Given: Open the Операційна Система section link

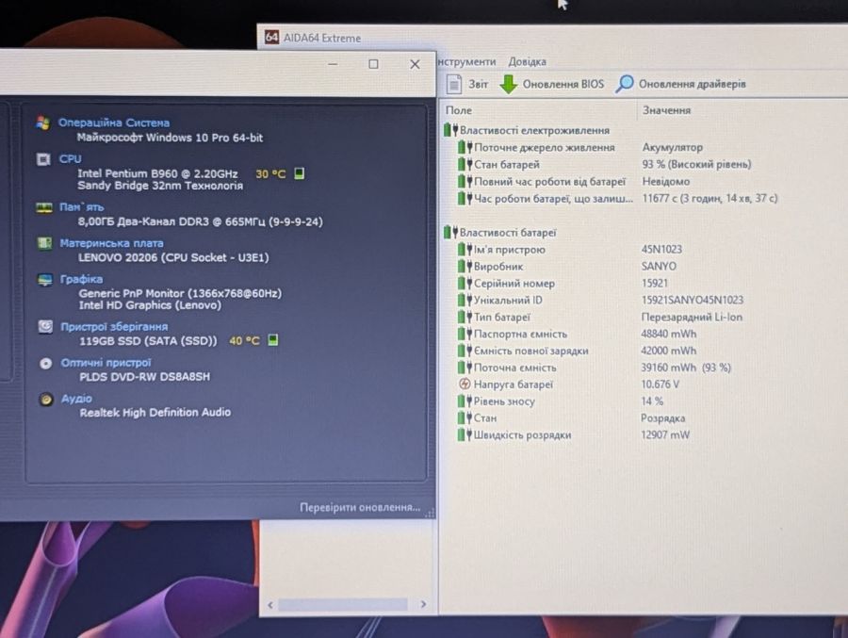Looking at the screenshot, I should [114, 123].
